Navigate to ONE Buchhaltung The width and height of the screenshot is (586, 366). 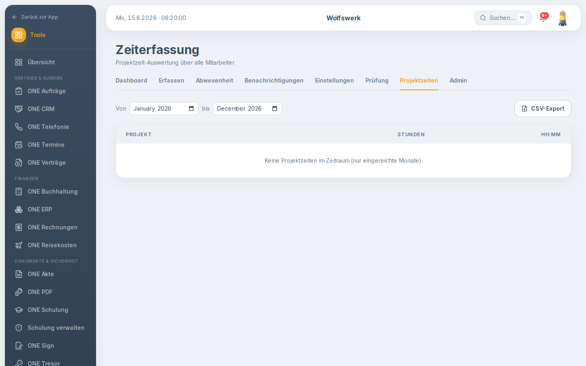point(50,192)
